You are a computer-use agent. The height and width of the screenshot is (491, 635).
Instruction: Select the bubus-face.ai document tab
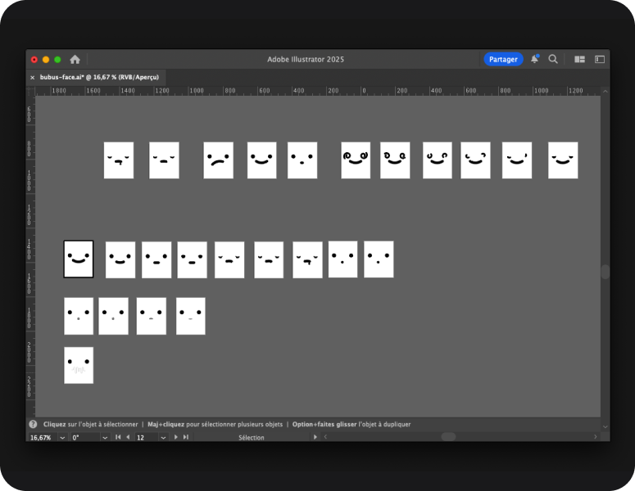[99, 77]
